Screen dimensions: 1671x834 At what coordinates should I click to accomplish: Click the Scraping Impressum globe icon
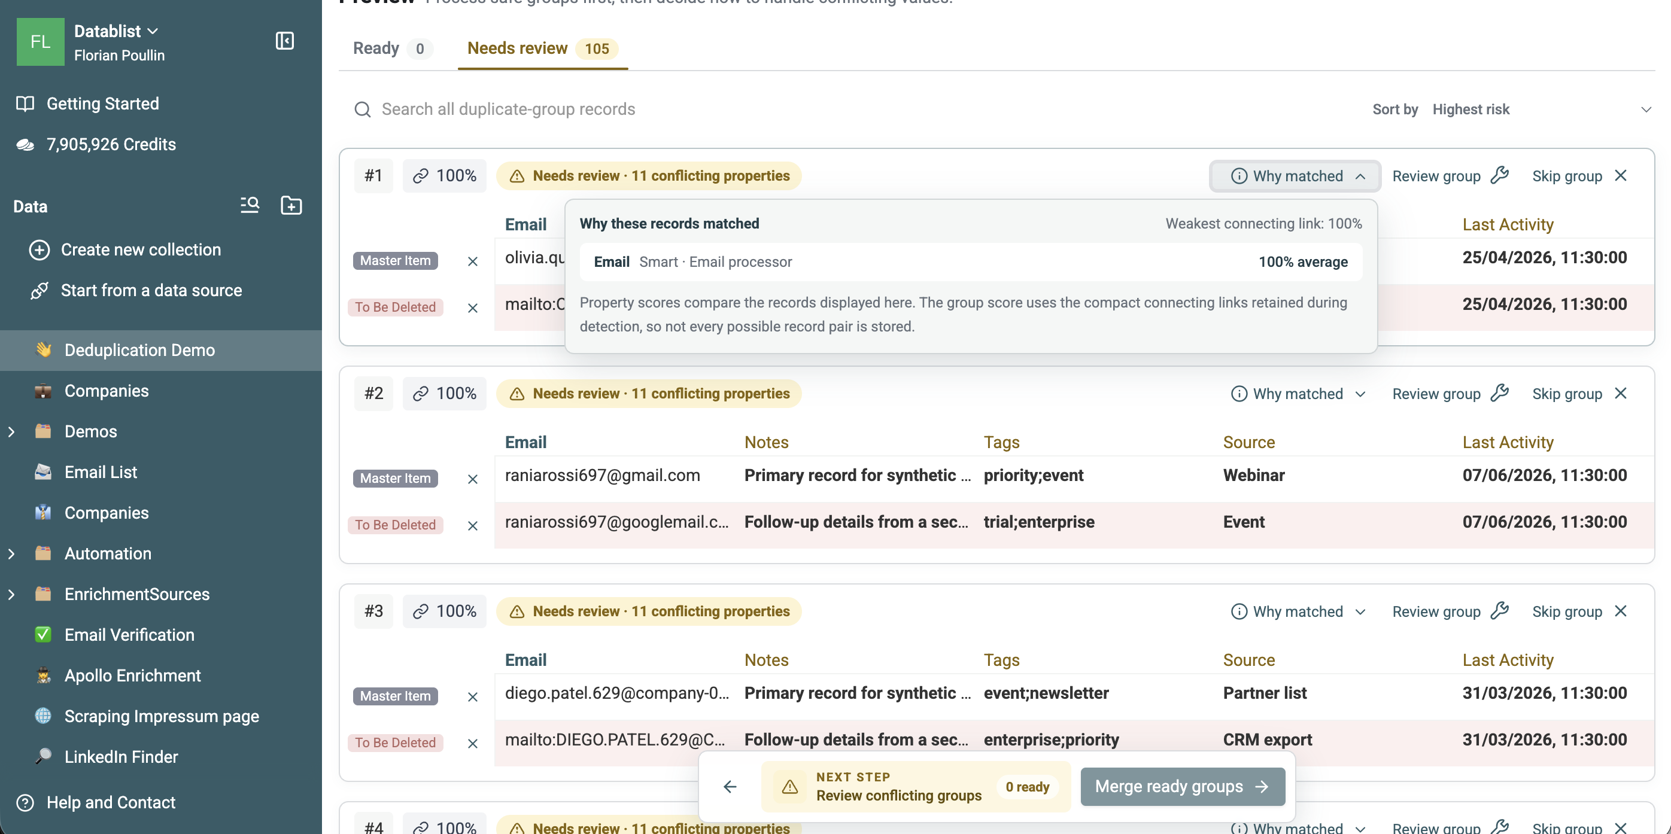pyautogui.click(x=43, y=716)
